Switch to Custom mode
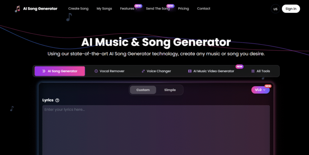Screen dimensions: 309x155 143,90
